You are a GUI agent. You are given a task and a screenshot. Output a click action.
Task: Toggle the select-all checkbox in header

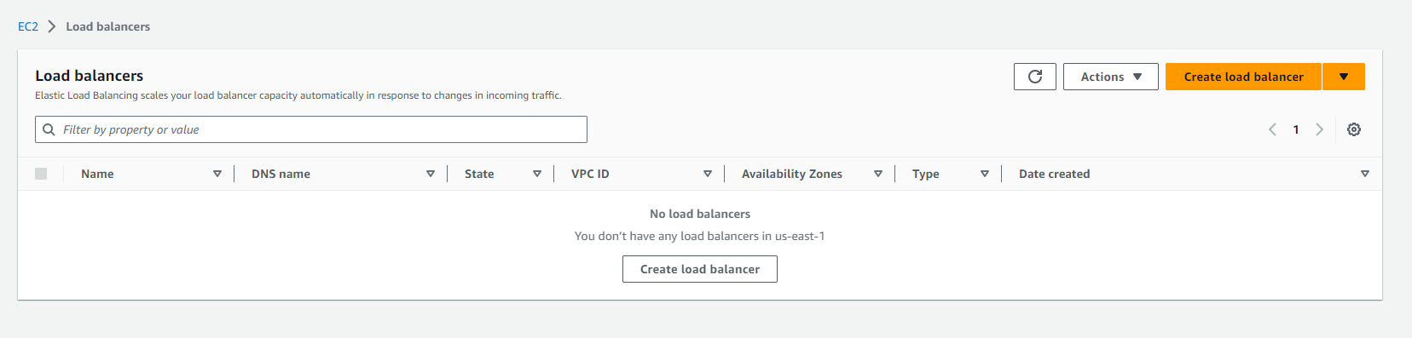point(41,174)
